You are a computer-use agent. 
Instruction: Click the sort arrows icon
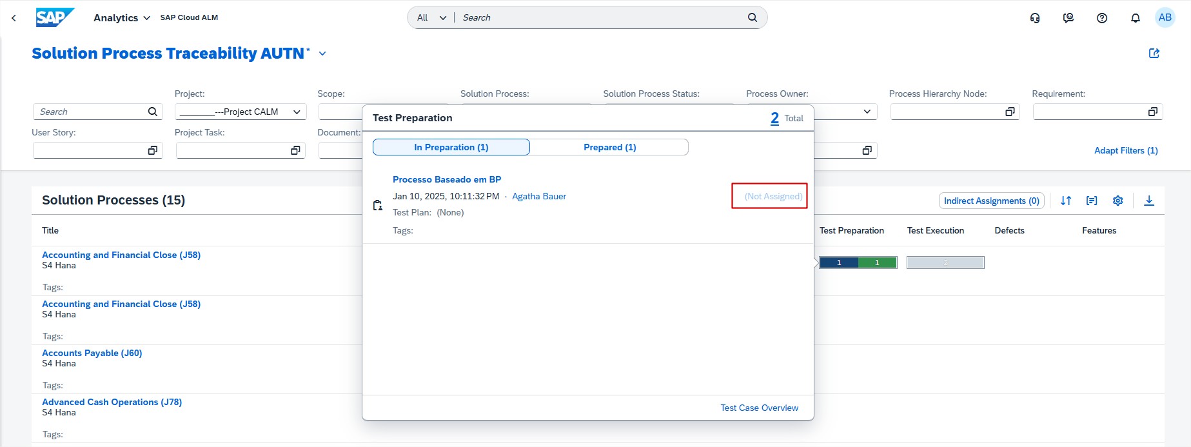(x=1065, y=201)
